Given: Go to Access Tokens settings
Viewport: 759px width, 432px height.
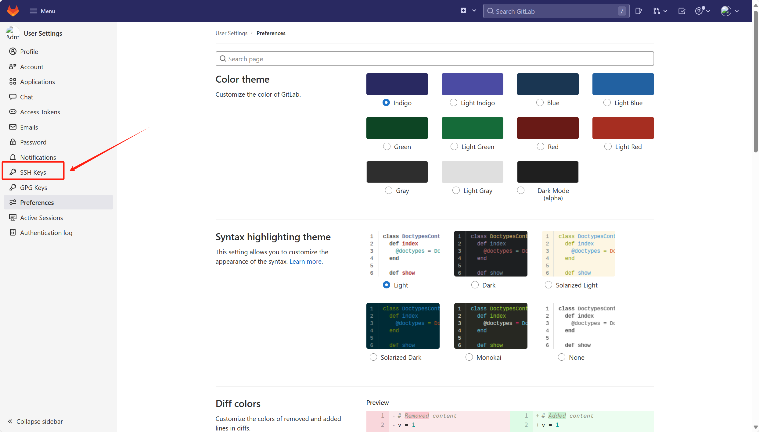Looking at the screenshot, I should (x=40, y=112).
